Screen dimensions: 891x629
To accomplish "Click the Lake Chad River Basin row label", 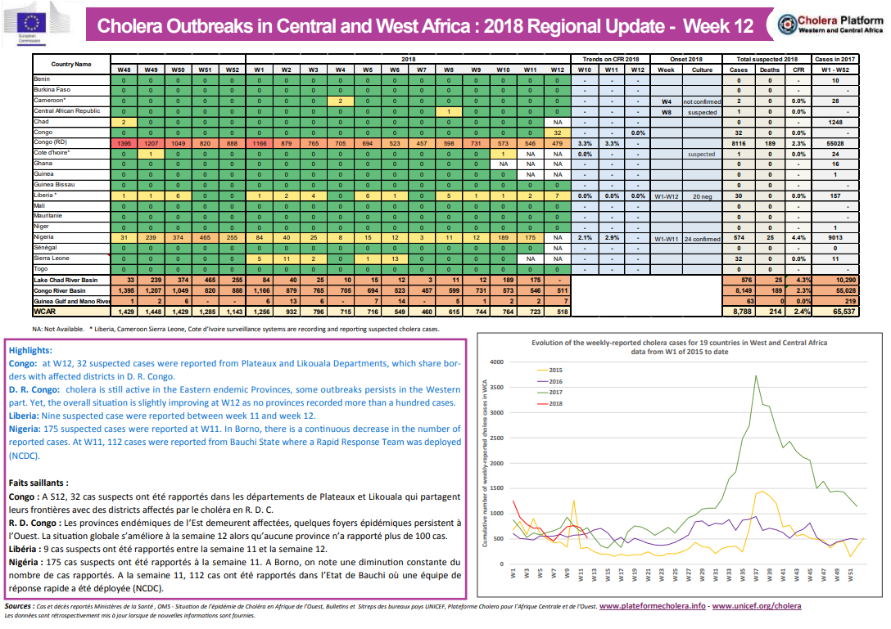I will click(65, 279).
